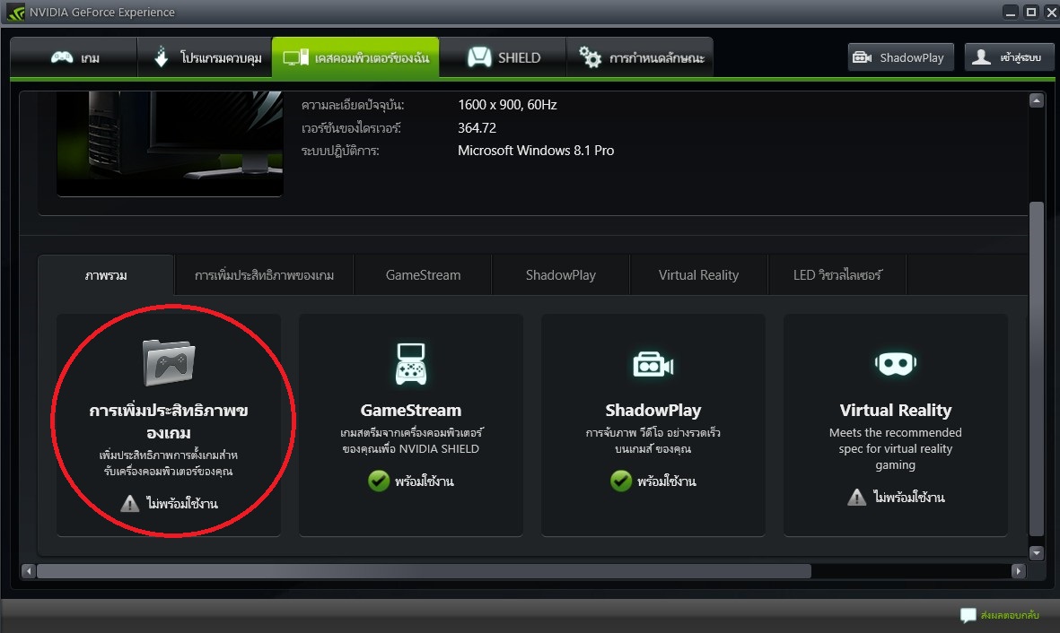This screenshot has width=1060, height=633.
Task: Open the โปรแกรมควบคุม (Drivers) tab
Action: (x=205, y=57)
